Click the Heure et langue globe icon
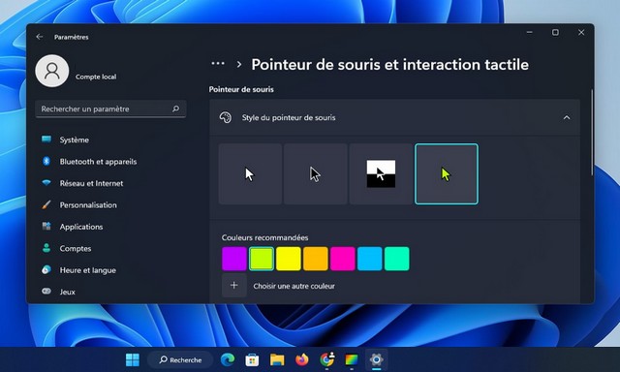 pos(46,269)
